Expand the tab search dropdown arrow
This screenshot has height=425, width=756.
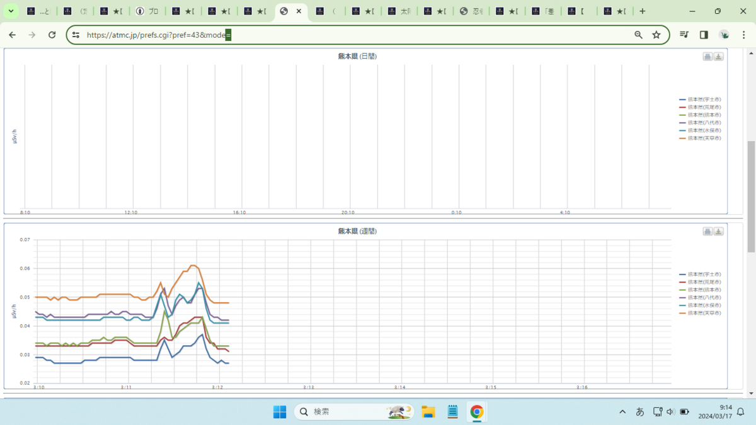[x=11, y=11]
